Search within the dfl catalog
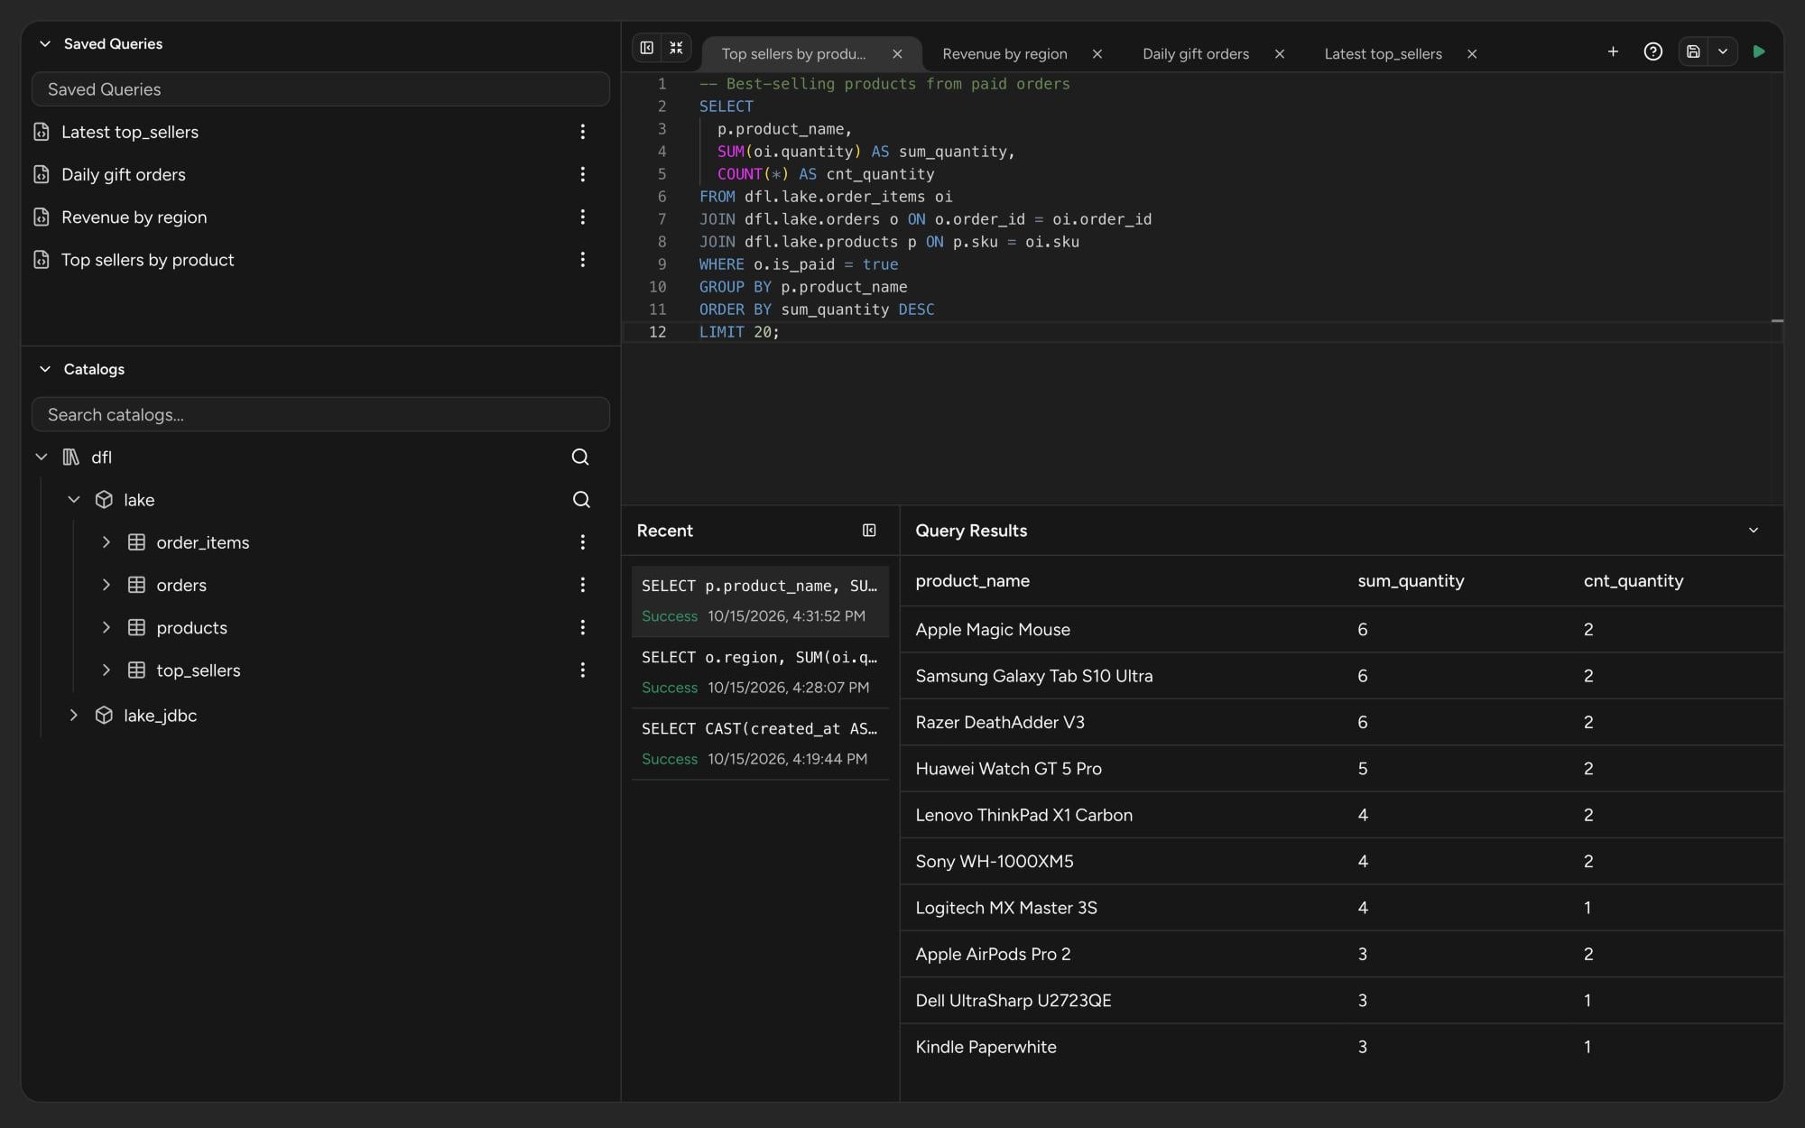 (580, 458)
